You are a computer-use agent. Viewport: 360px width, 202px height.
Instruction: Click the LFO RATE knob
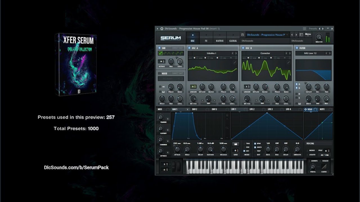click(268, 149)
